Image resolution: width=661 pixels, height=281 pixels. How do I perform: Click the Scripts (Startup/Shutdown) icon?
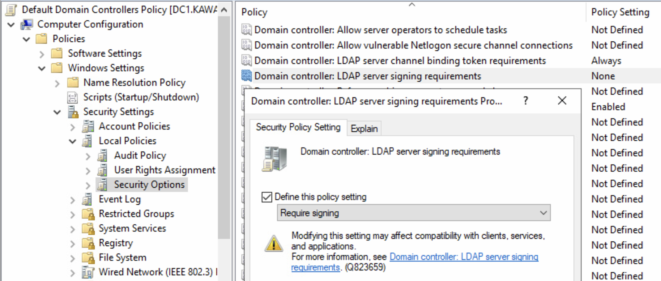coord(72,97)
